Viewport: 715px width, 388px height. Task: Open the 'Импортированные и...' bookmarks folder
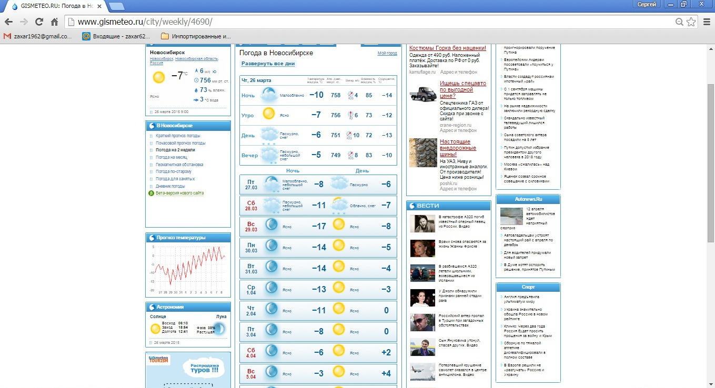click(x=196, y=36)
